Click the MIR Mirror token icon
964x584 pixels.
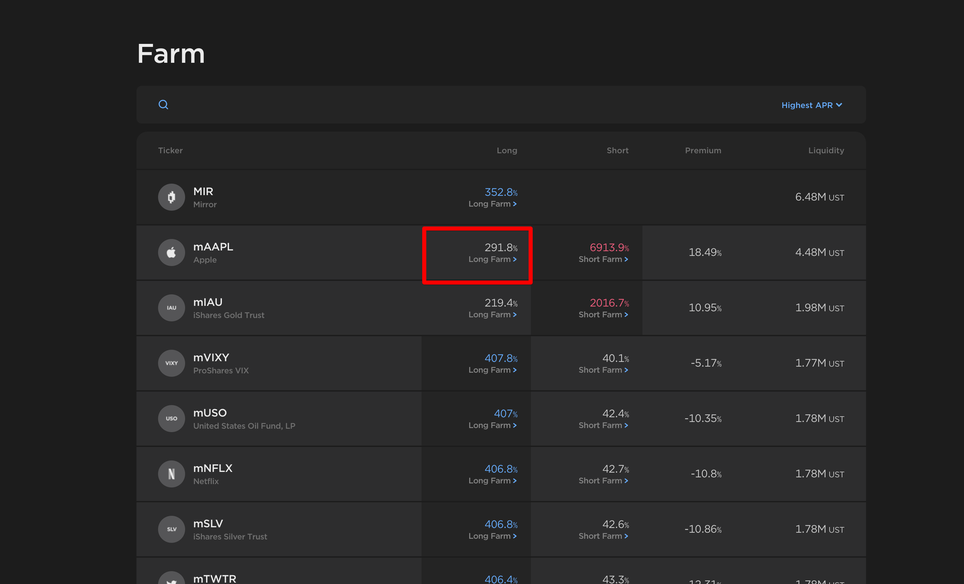[171, 197]
